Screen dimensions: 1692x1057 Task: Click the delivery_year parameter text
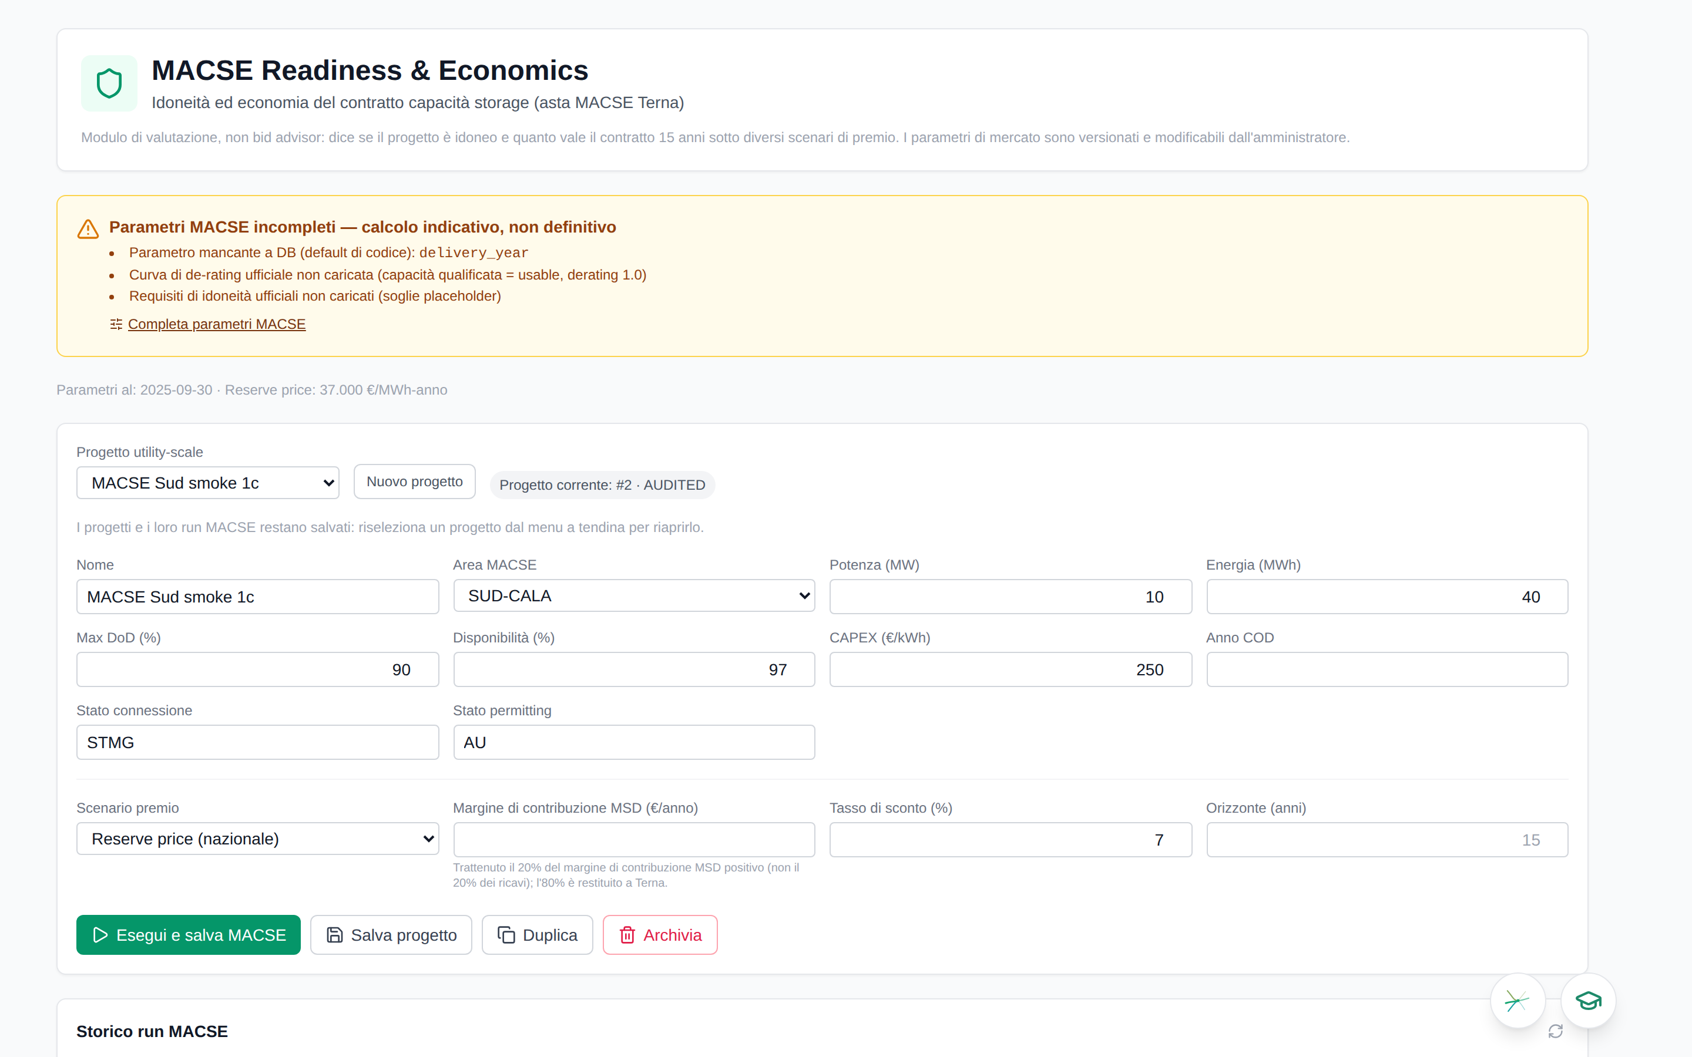474,253
